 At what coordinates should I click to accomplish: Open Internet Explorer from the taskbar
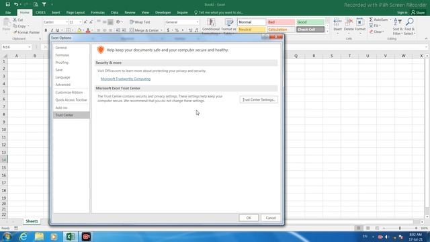(x=24, y=237)
